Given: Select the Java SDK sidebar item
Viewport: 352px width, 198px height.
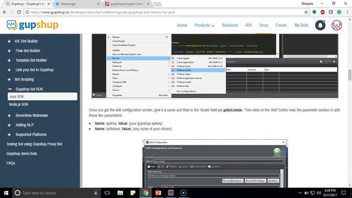Looking at the screenshot, I should [x=42, y=96].
